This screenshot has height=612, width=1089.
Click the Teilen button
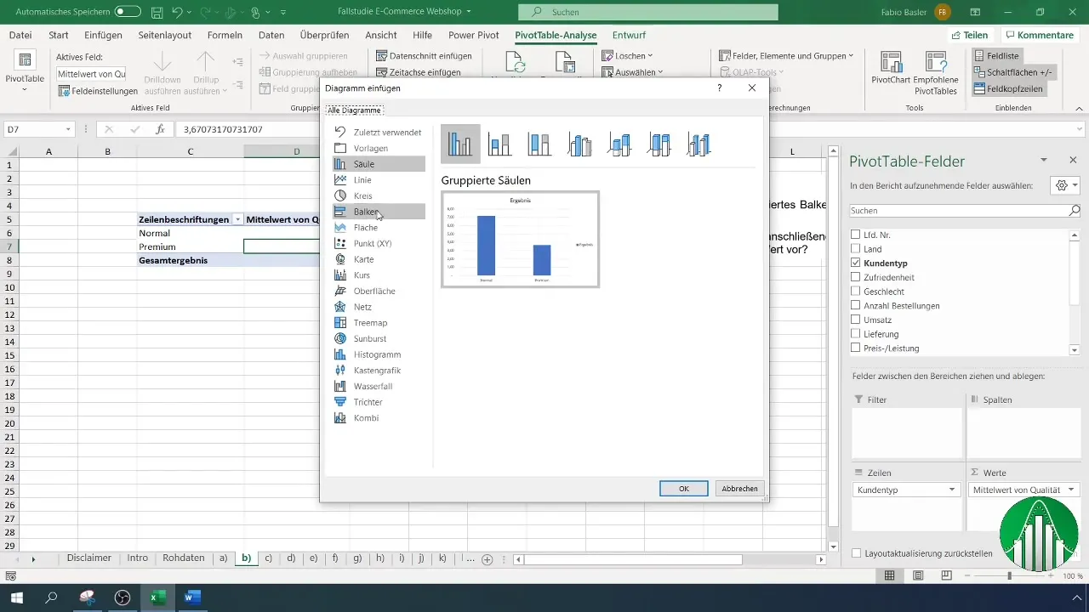[970, 36]
